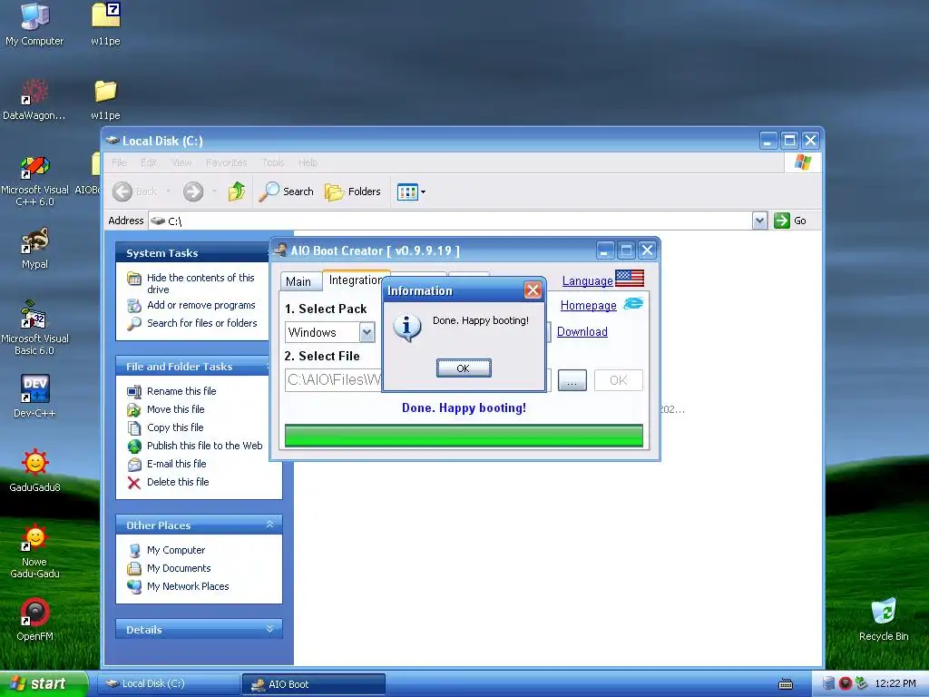Expand the Windows pack dropdown

click(x=367, y=332)
